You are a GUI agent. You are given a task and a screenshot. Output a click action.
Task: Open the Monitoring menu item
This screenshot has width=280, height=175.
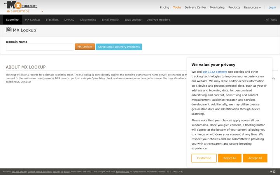click(217, 7)
